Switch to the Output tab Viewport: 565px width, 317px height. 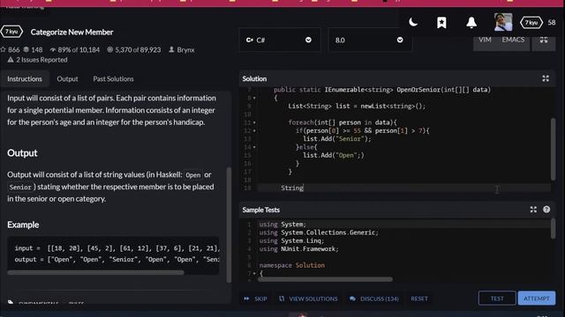[67, 78]
